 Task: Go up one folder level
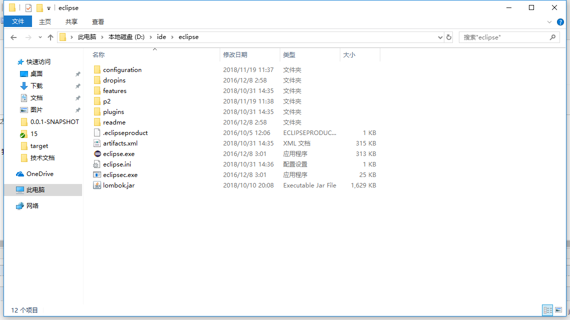51,37
